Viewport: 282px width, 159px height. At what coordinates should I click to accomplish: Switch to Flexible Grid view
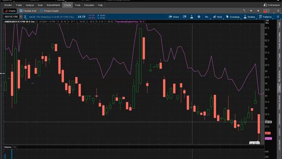(28, 11)
